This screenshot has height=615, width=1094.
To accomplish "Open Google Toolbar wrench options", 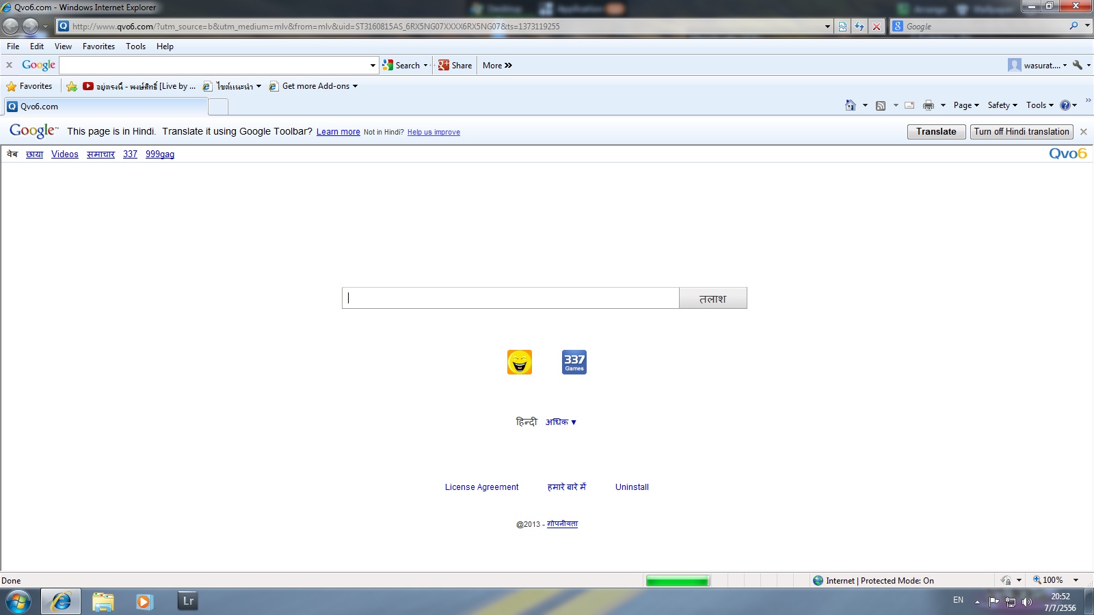I will point(1078,65).
